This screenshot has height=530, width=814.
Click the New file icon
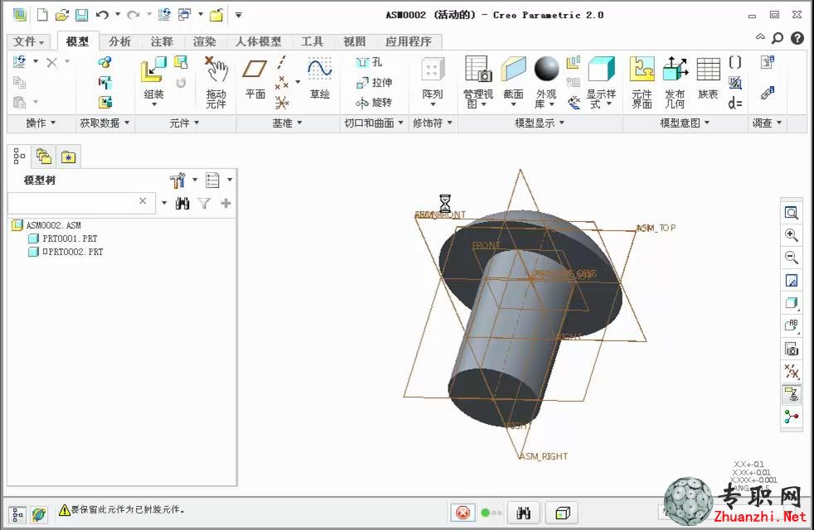[x=42, y=15]
